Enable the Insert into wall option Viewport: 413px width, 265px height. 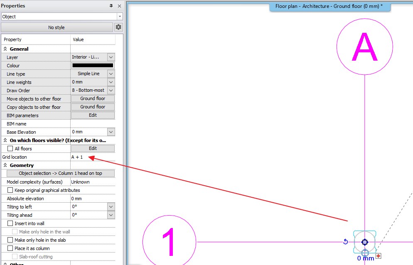click(x=11, y=223)
